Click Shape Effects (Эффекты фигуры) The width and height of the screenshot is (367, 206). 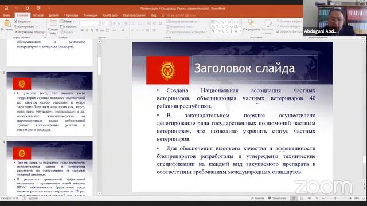289,31
